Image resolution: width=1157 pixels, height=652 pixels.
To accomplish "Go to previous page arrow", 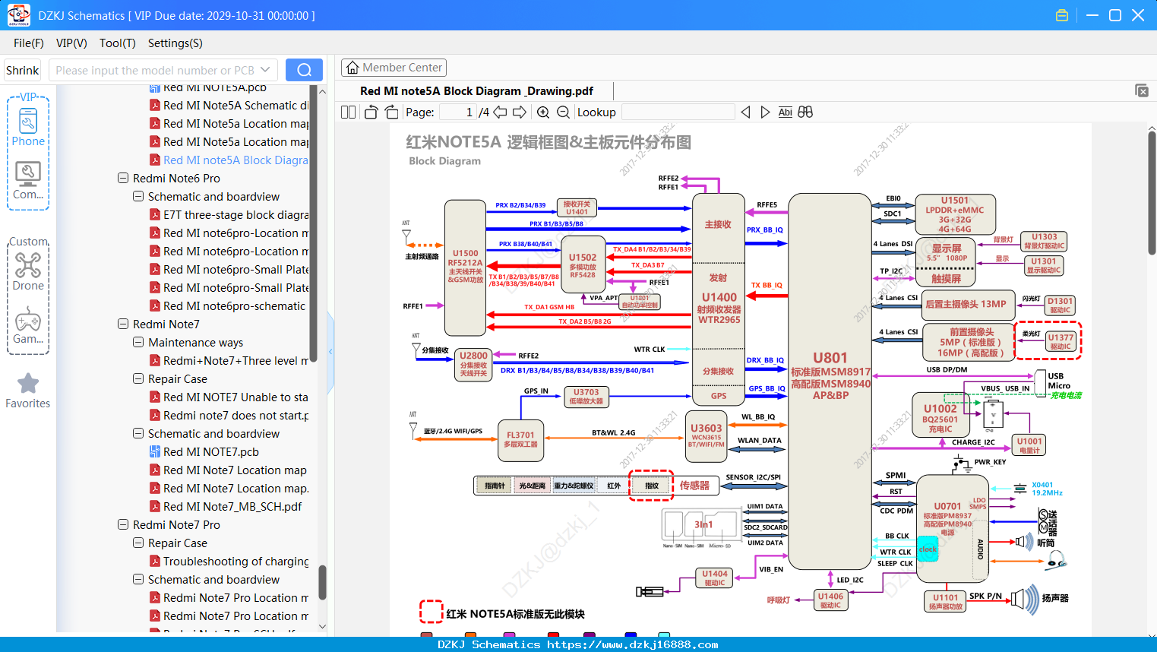I will tap(500, 112).
